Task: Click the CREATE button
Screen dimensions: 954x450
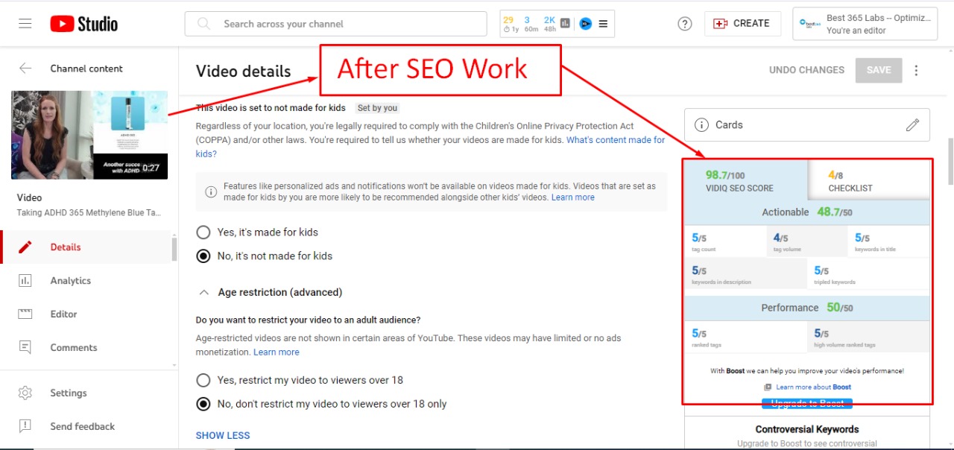Action: 742,24
